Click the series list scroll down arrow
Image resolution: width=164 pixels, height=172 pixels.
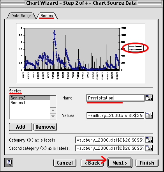tap(53, 116)
